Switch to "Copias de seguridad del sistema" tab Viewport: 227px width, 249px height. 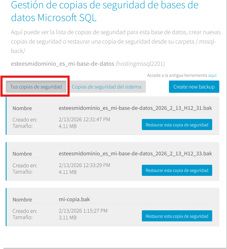click(107, 87)
